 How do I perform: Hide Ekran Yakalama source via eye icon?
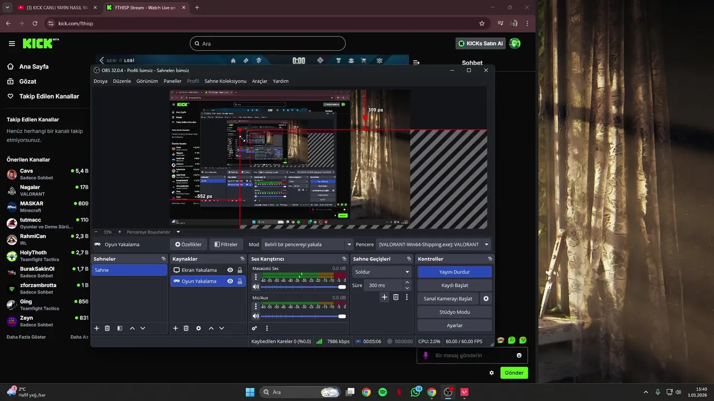click(x=230, y=270)
